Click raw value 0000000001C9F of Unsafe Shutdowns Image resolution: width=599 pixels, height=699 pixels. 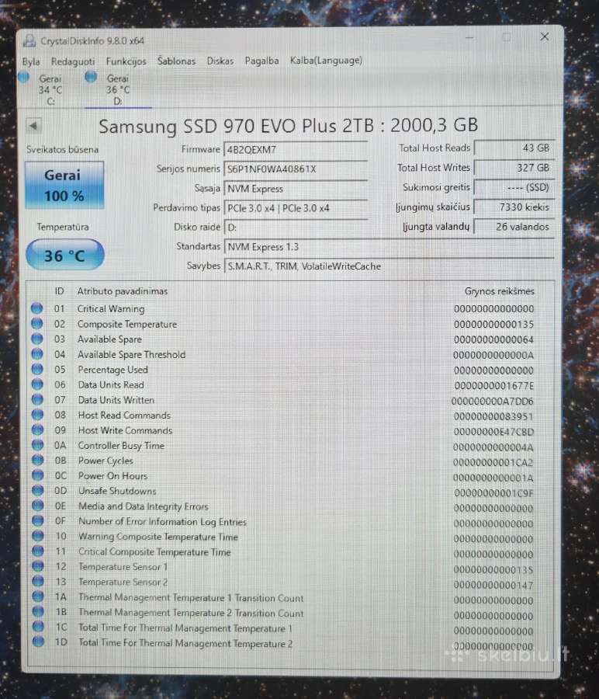click(493, 493)
